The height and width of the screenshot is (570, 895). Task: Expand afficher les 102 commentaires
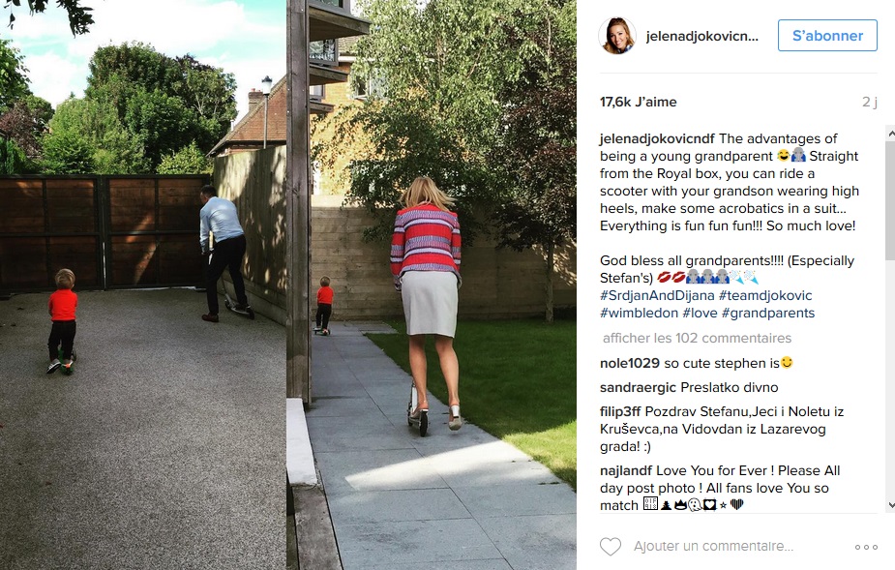[x=697, y=338]
